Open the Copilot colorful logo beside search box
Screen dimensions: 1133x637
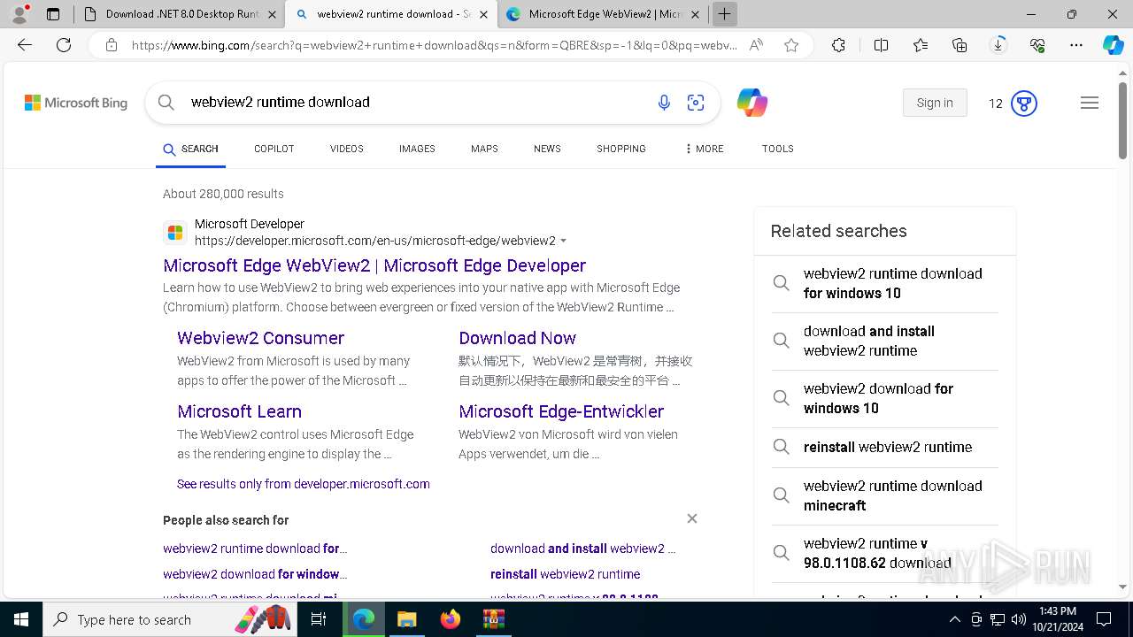click(x=752, y=103)
